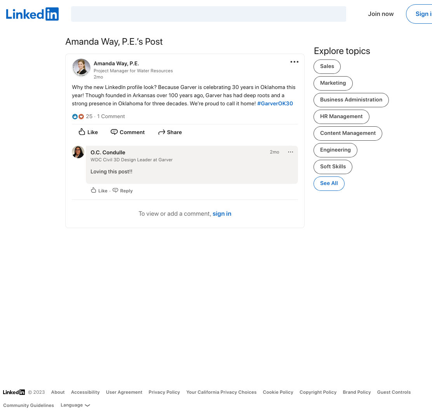Explore the Soft Skills topic
432x412 pixels.
point(333,167)
